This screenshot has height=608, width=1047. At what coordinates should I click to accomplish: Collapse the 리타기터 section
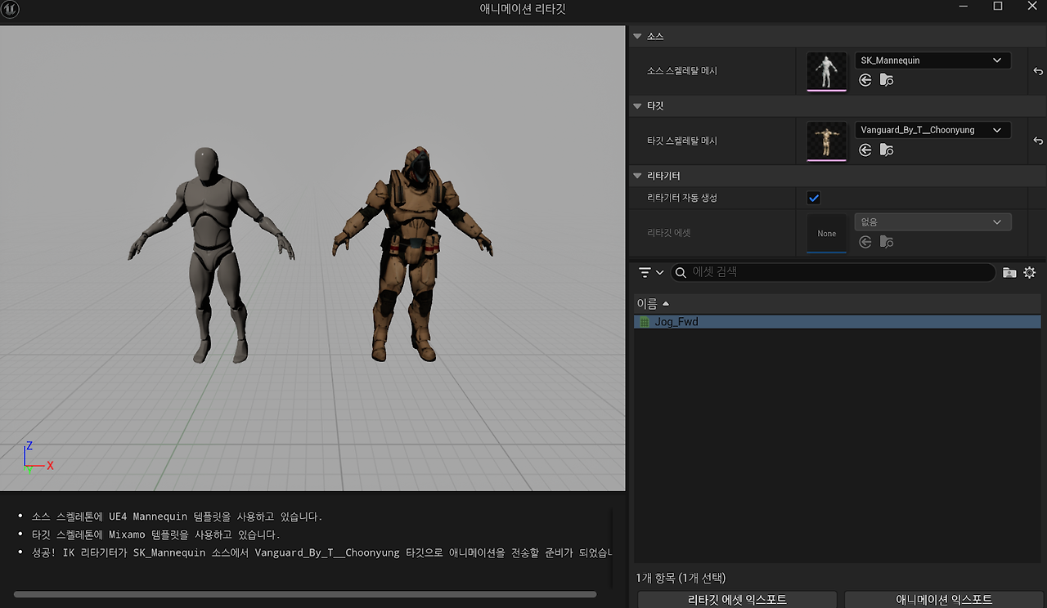point(638,176)
